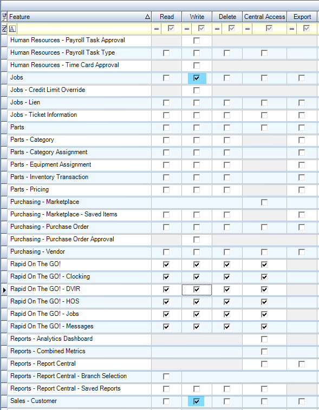Sort by the Read column header
The height and width of the screenshot is (410, 319).
pos(167,17)
